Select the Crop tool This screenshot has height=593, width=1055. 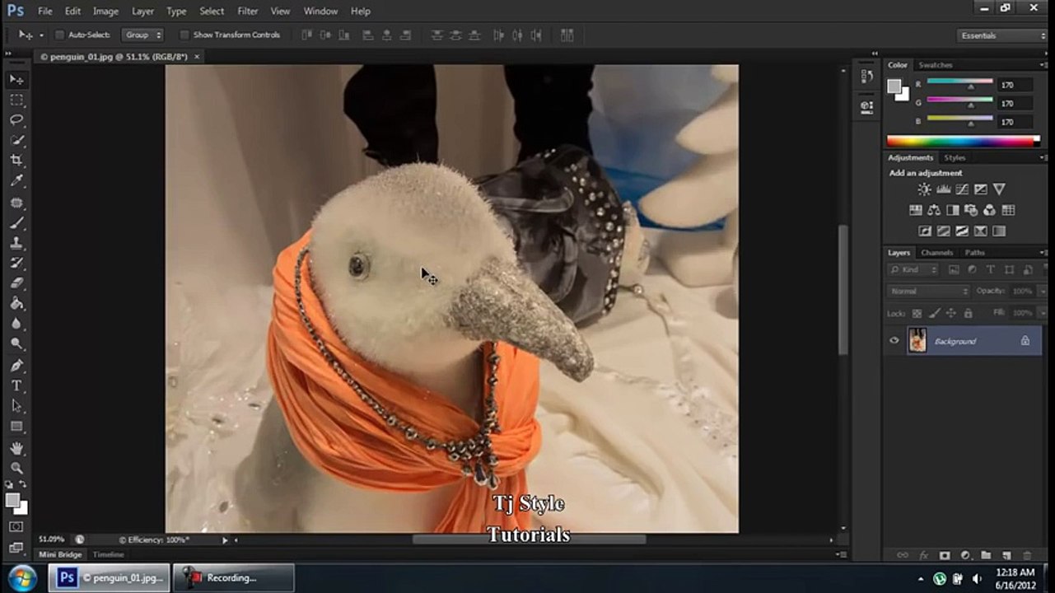pos(16,161)
